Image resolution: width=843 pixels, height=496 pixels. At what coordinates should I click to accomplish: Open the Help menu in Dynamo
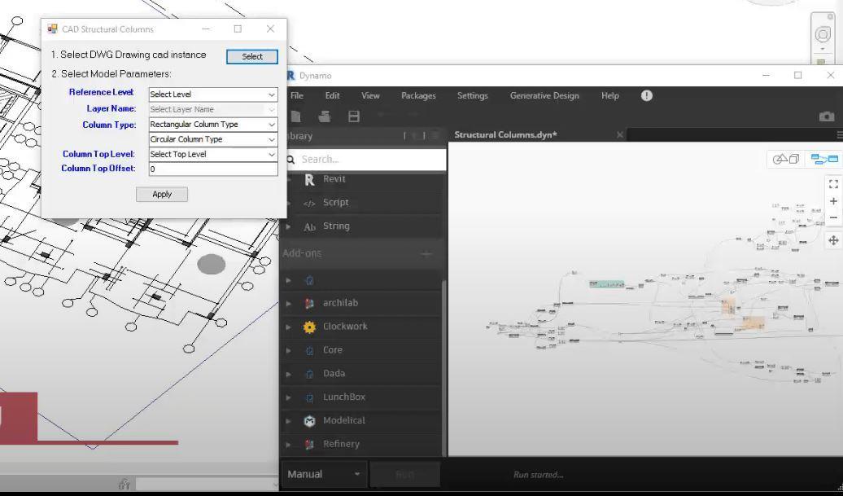click(610, 96)
